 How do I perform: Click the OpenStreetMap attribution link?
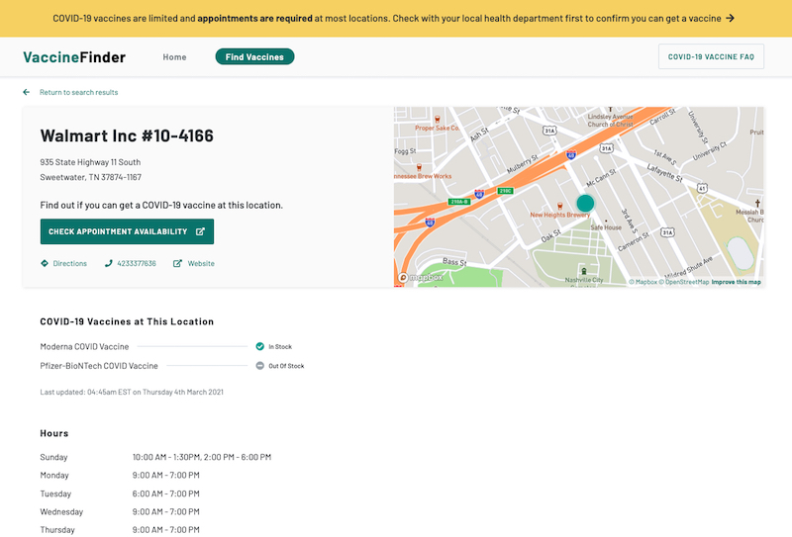pos(684,282)
